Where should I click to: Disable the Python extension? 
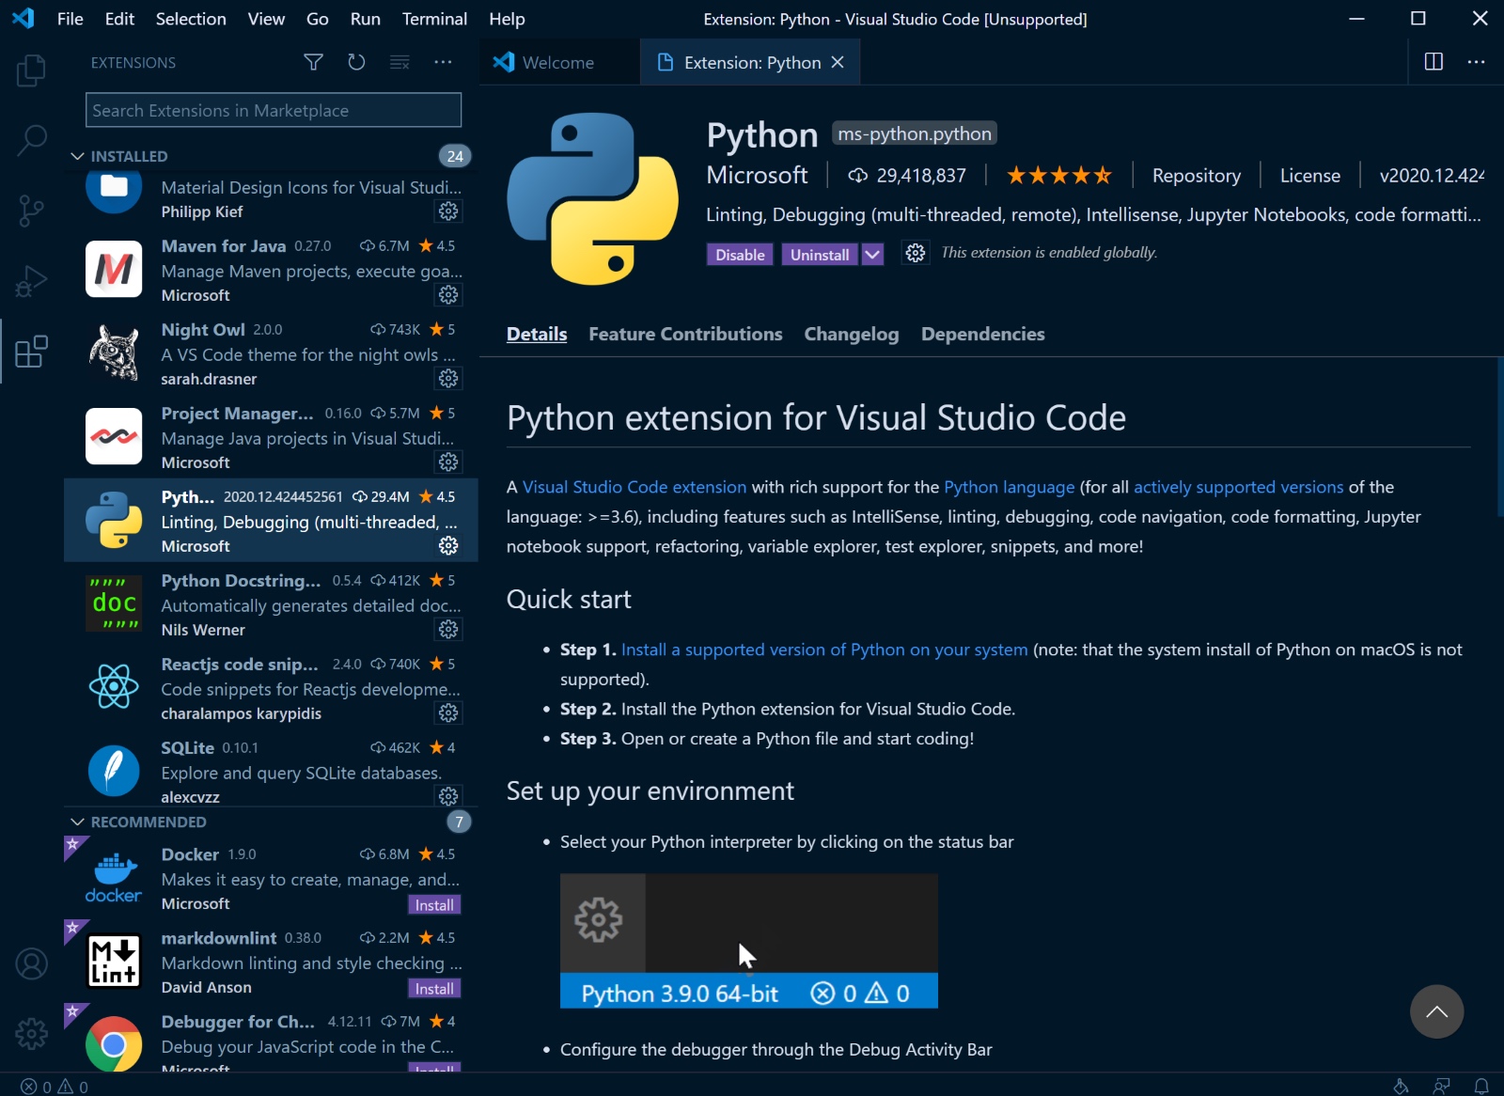[x=740, y=255]
